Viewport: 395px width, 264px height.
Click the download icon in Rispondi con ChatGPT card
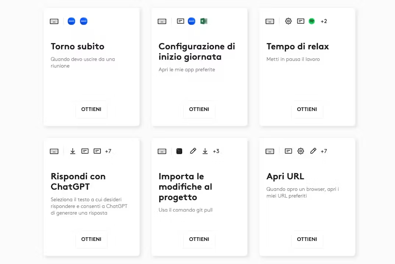coord(73,151)
